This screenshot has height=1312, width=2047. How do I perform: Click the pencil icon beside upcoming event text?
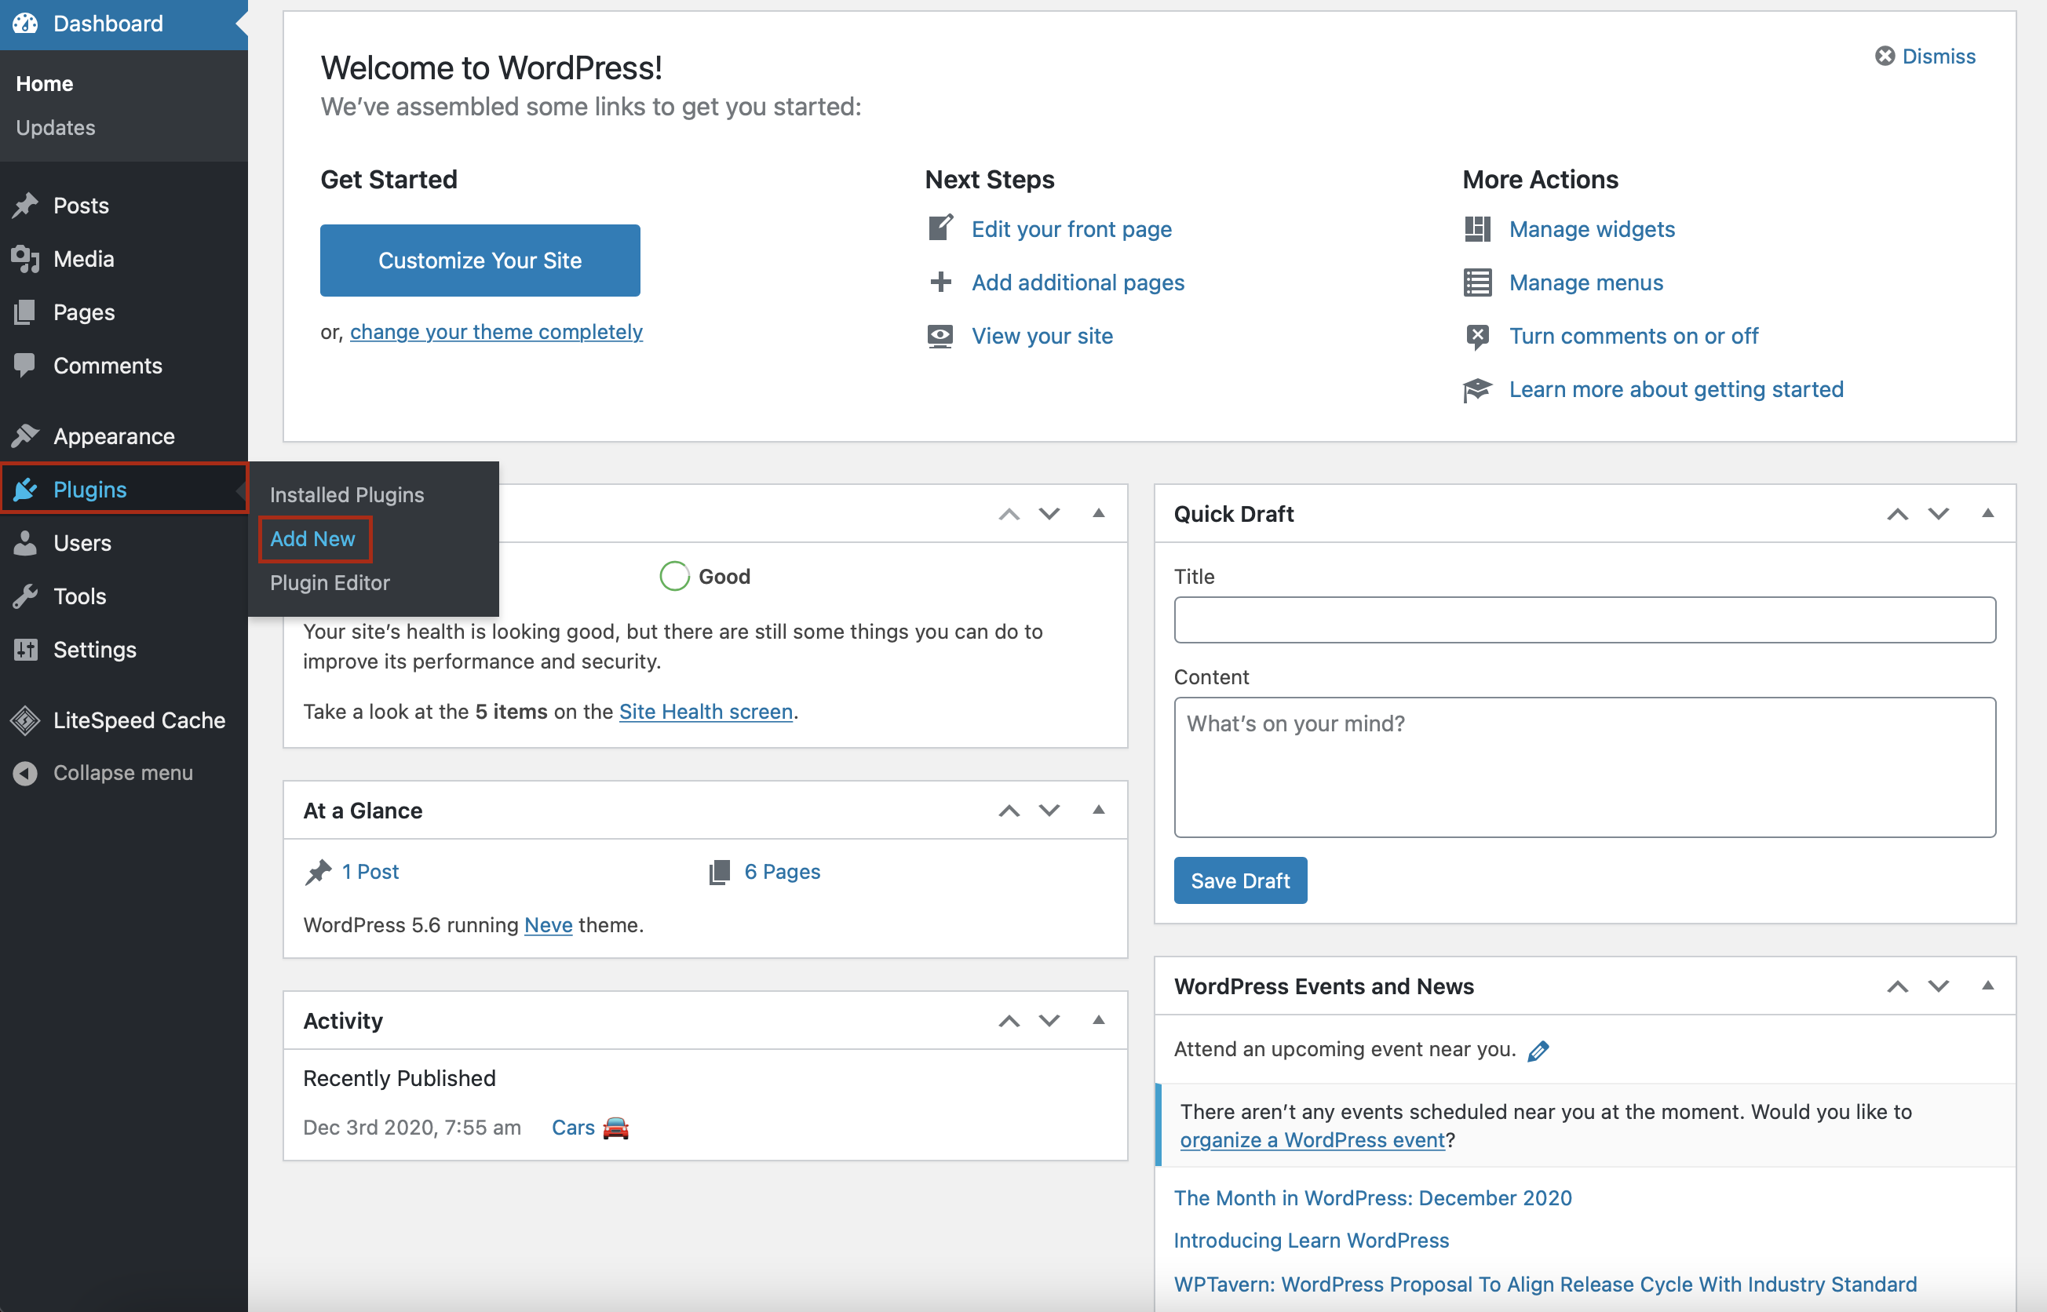[1540, 1050]
